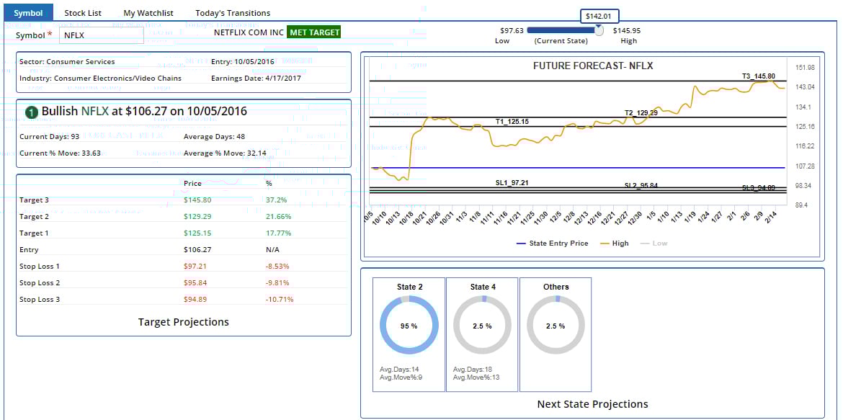Show the Low series via legend
The width and height of the screenshot is (843, 420).
click(654, 243)
